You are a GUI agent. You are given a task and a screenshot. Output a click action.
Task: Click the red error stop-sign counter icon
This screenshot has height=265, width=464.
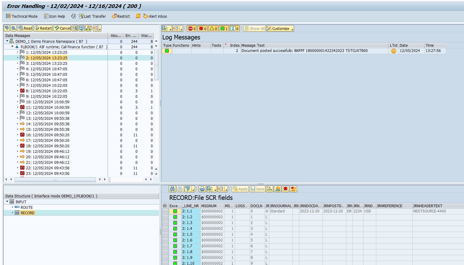(x=191, y=28)
